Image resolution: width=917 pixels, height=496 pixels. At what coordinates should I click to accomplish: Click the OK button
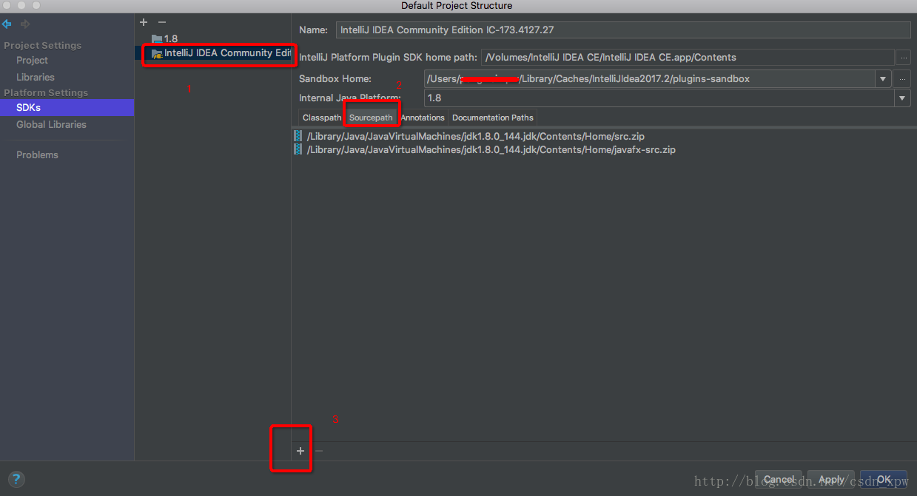884,479
